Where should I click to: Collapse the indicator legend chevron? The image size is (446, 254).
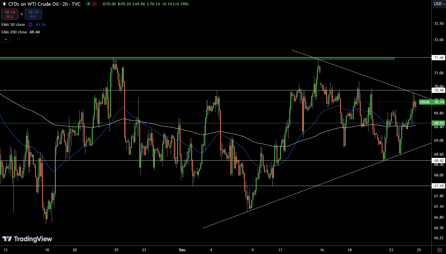point(6,40)
